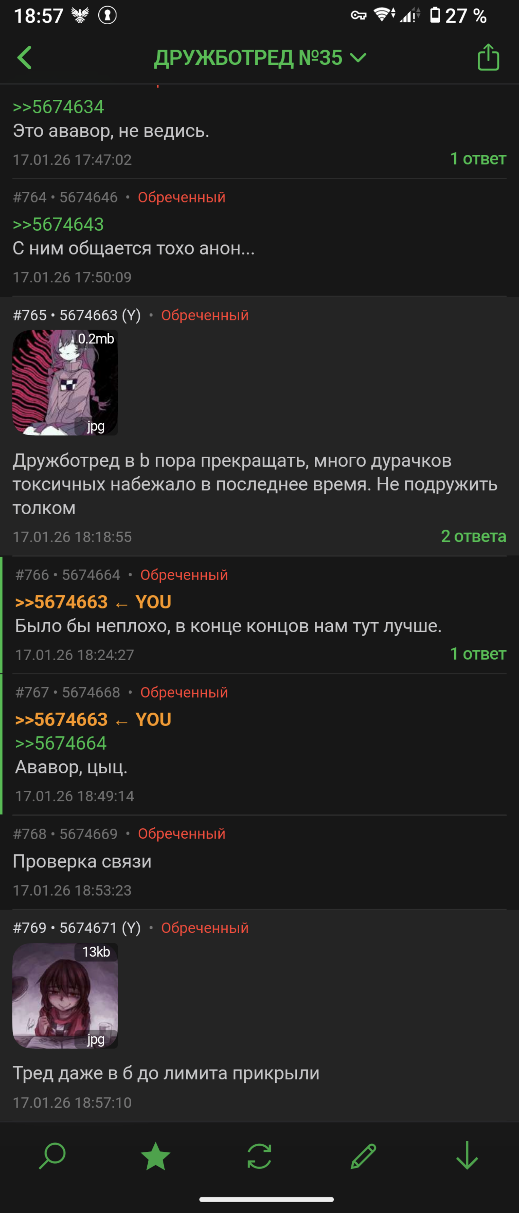Refresh thread with circular arrows icon

pos(259,1156)
